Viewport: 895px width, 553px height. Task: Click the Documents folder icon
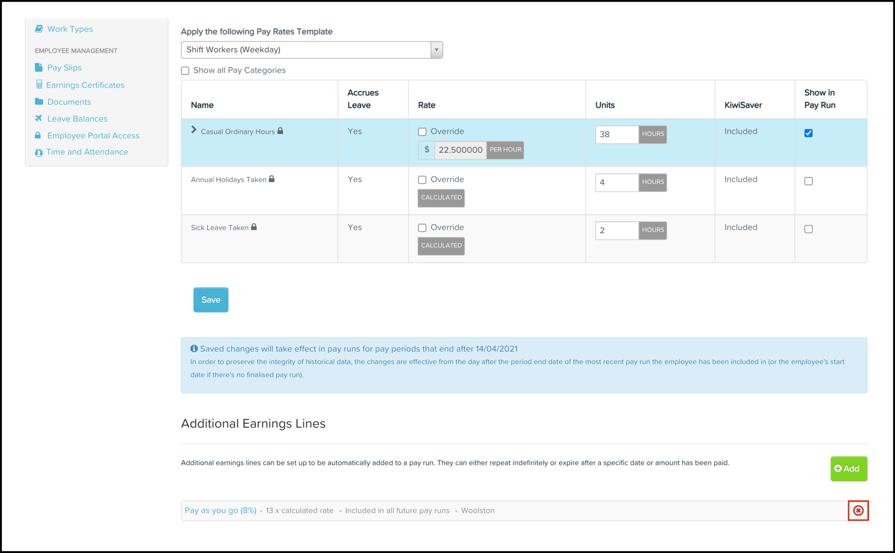[x=39, y=101]
